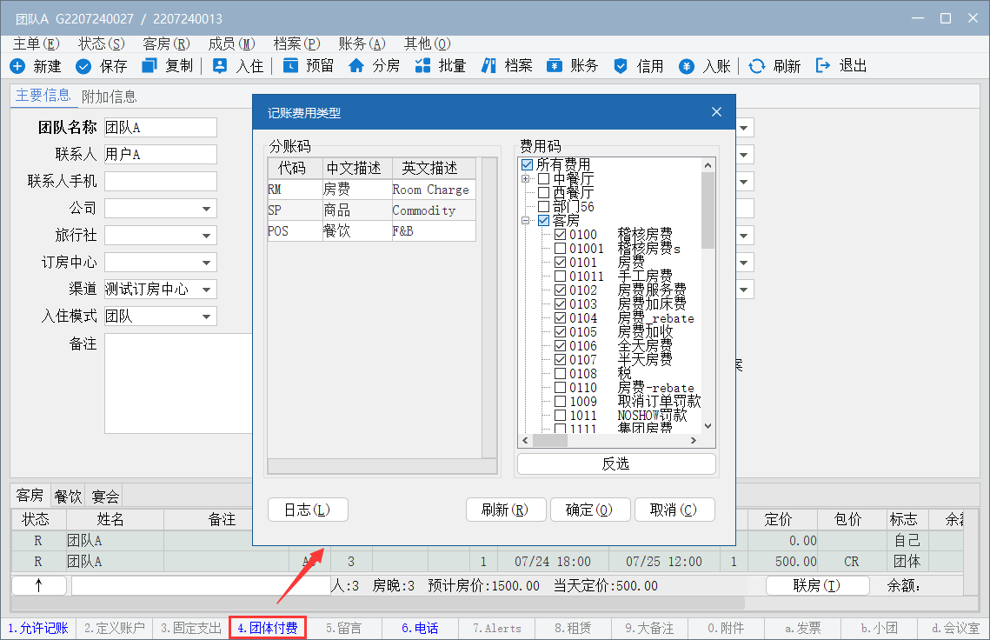This screenshot has height=640, width=990.
Task: Click the 确定(O) button
Action: click(x=589, y=510)
